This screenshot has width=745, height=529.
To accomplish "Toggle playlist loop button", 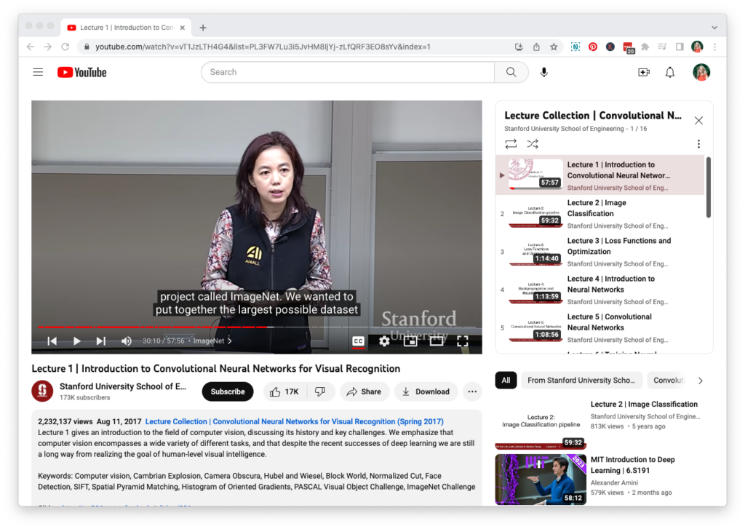I will click(511, 144).
